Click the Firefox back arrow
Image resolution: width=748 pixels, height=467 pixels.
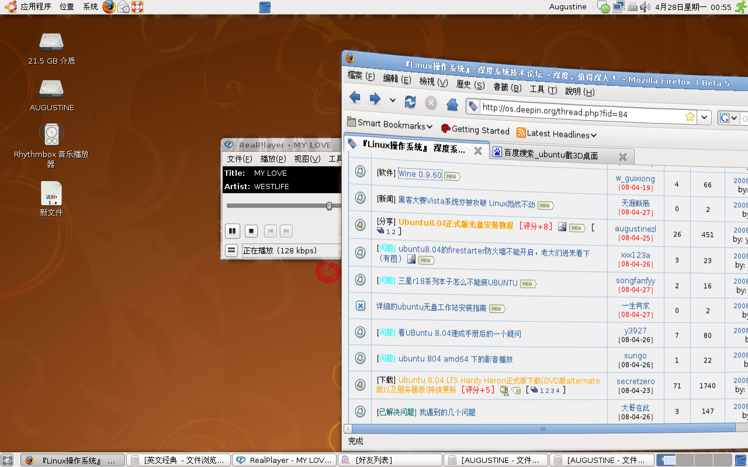tap(355, 97)
